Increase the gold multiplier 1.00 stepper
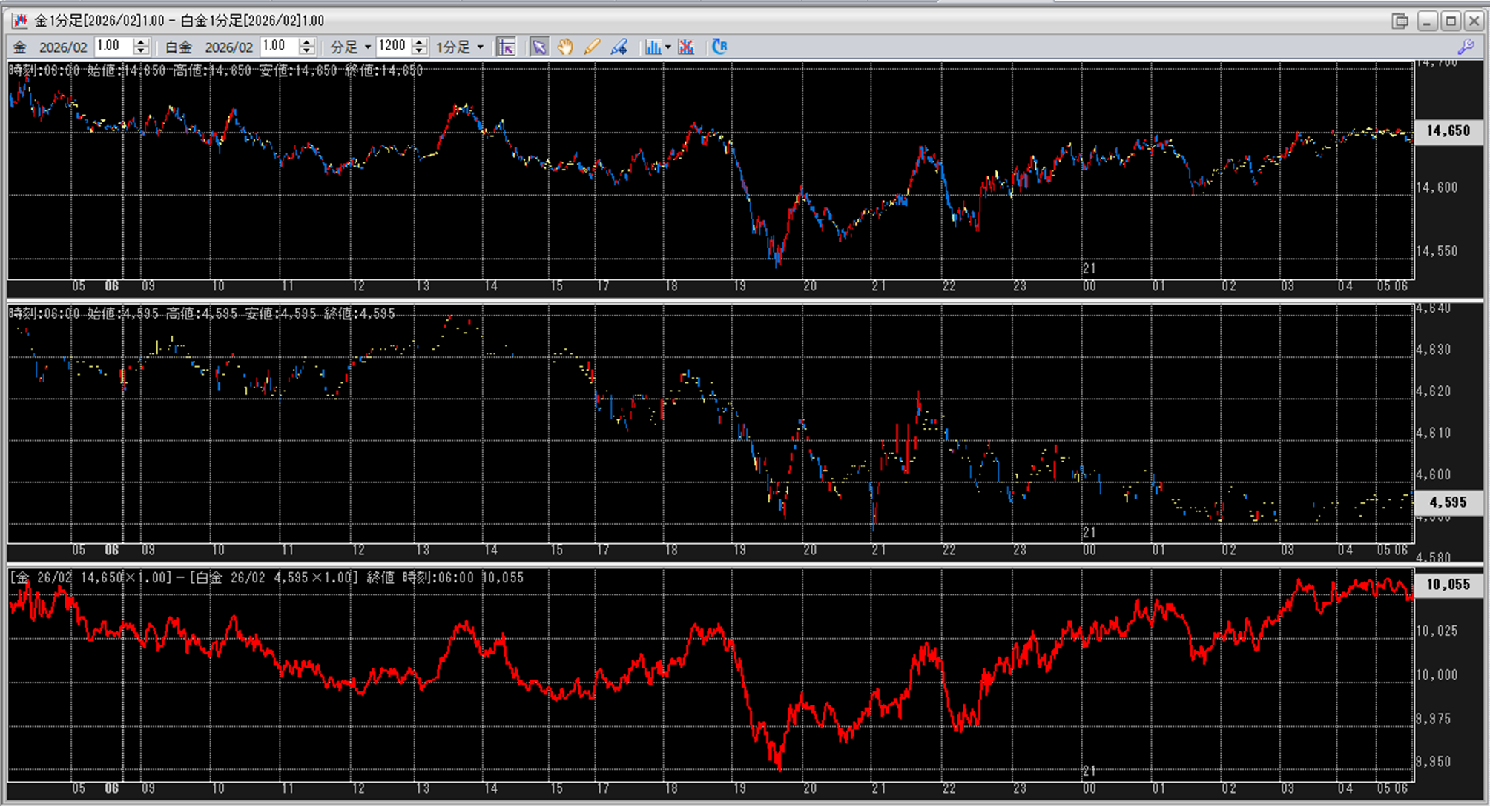1490x807 pixels. pos(141,41)
